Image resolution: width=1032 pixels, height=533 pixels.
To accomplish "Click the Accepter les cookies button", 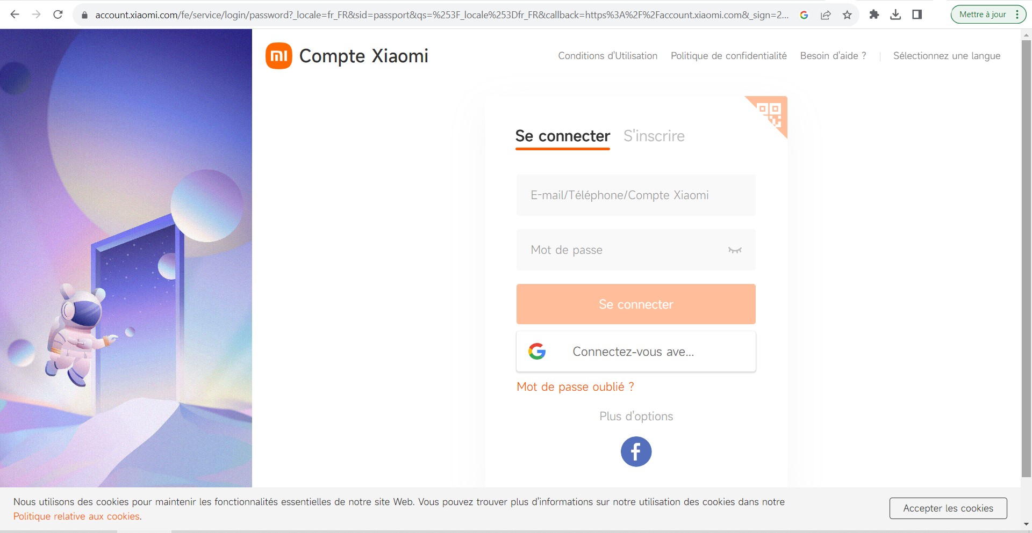I will (948, 508).
